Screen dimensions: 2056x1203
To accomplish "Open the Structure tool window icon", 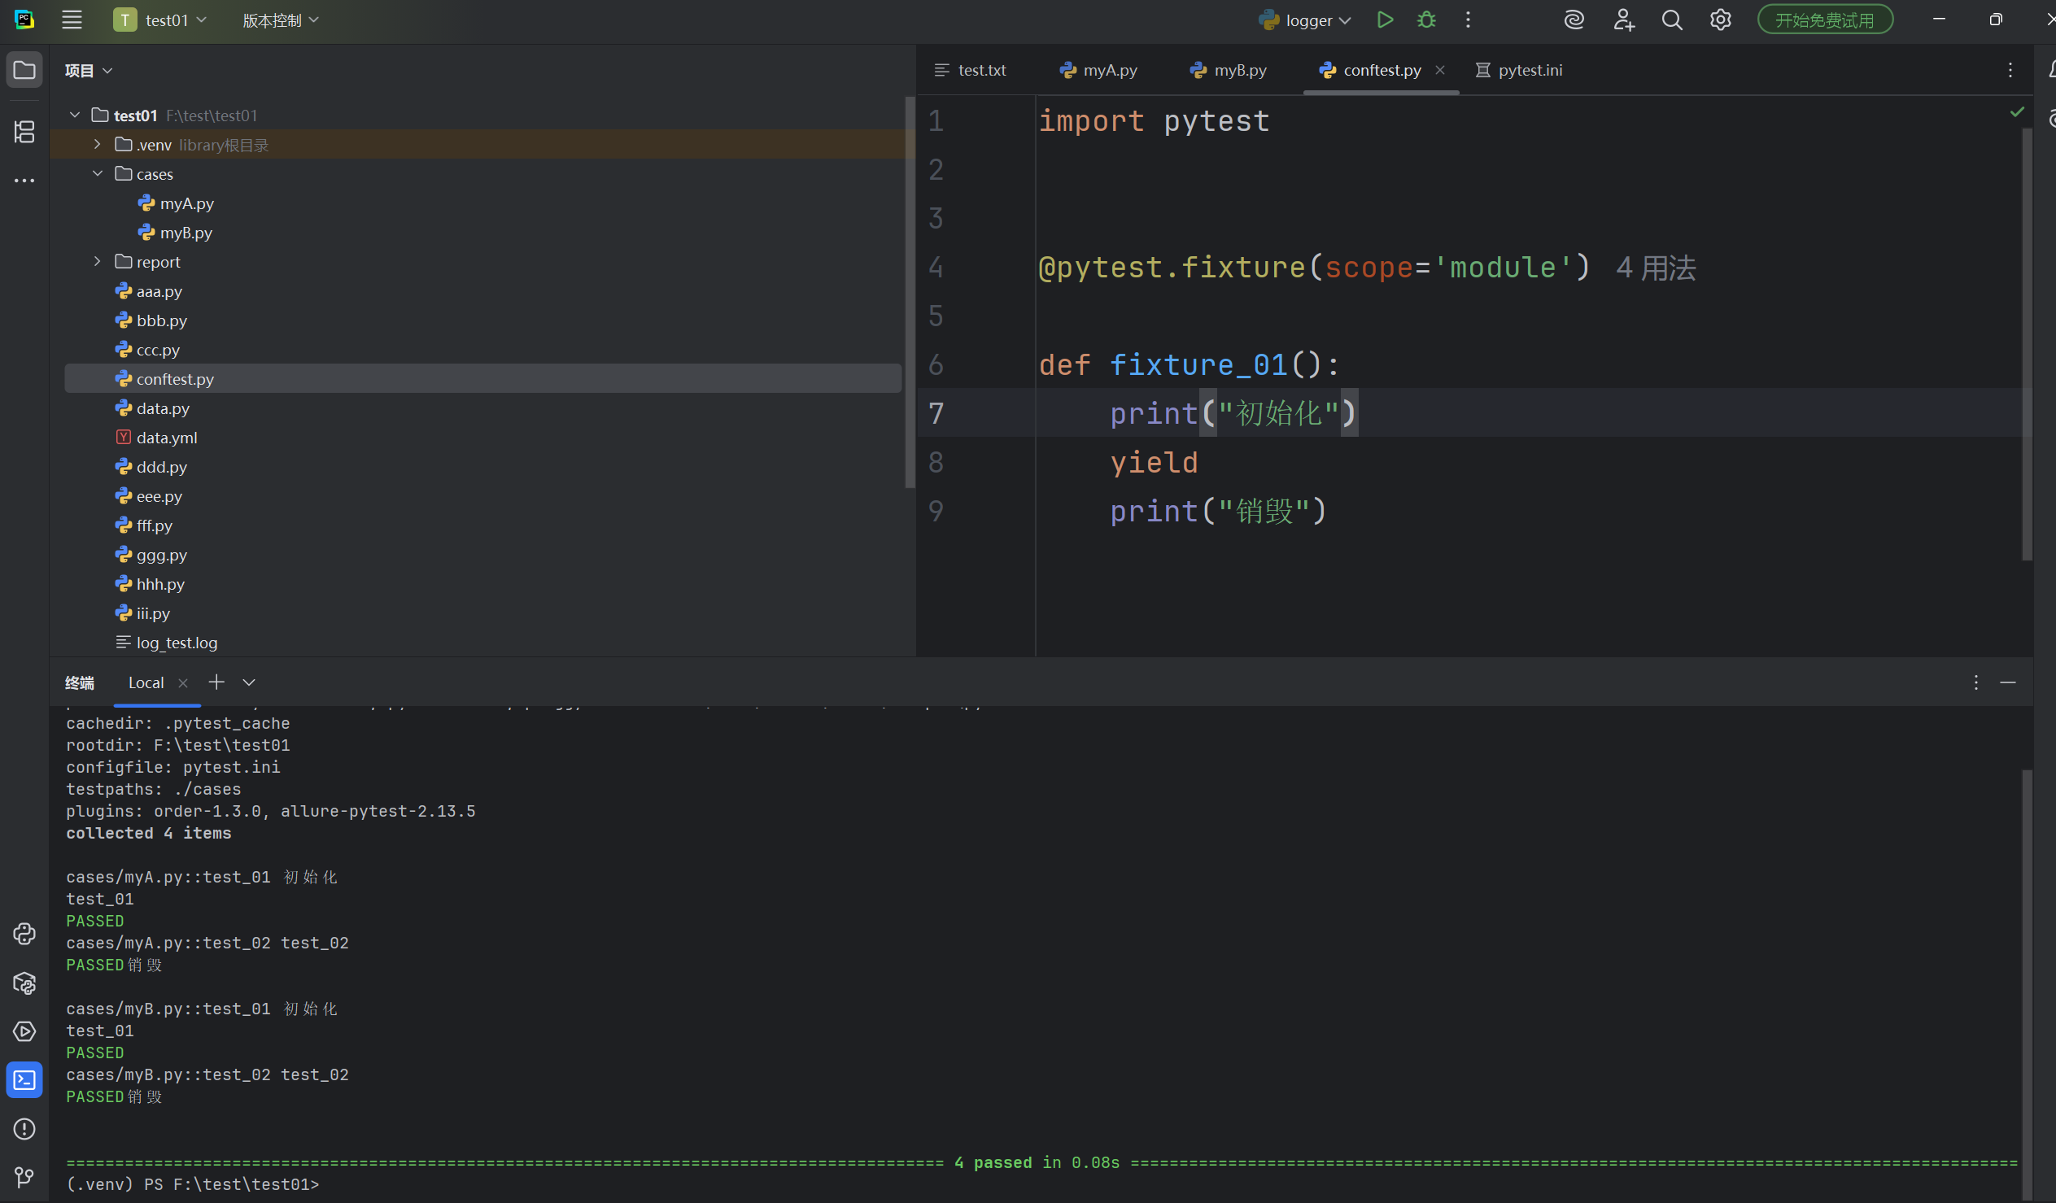I will point(24,131).
